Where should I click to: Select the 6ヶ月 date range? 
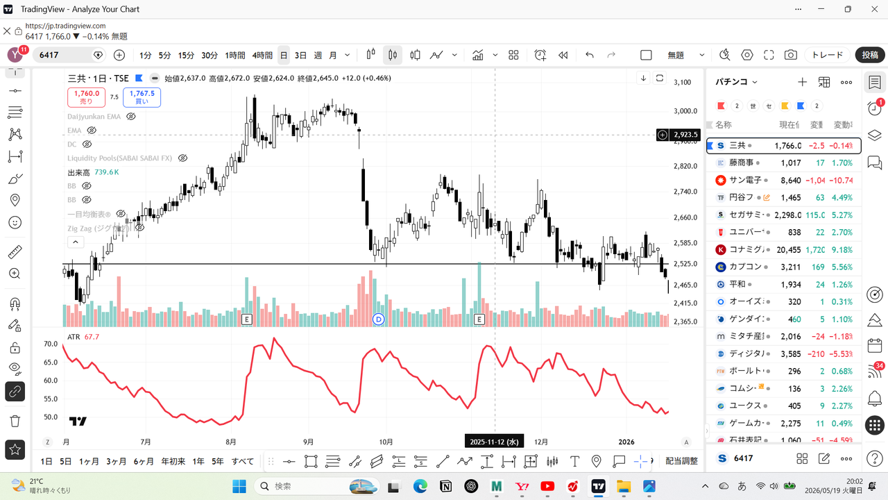(144, 461)
